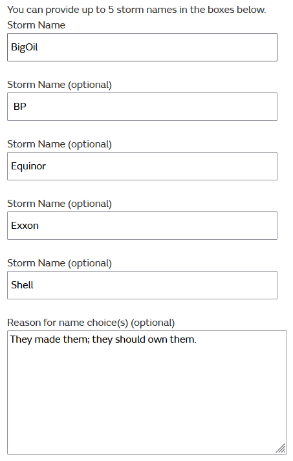Click the 'Storm Name (optional)' label above Exxon
Image resolution: width=293 pixels, height=461 pixels.
coord(60,204)
